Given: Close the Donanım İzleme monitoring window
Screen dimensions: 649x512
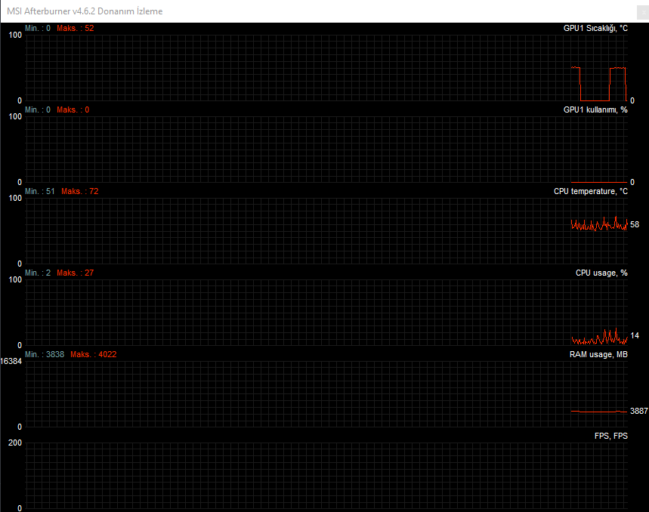Looking at the screenshot, I should [x=644, y=11].
